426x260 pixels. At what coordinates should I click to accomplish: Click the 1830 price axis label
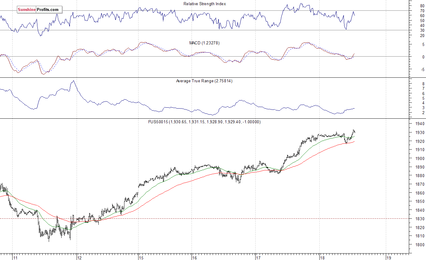[x=419, y=219]
